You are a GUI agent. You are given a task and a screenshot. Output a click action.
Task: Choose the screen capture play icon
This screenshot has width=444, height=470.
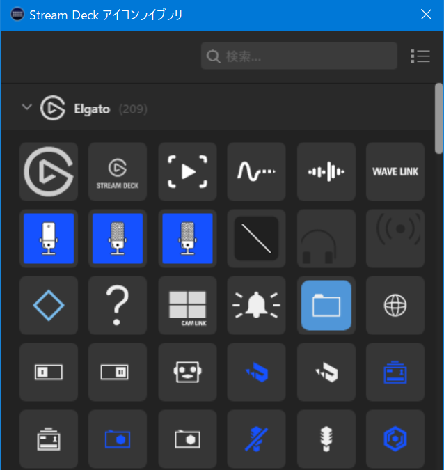pyautogui.click(x=187, y=171)
